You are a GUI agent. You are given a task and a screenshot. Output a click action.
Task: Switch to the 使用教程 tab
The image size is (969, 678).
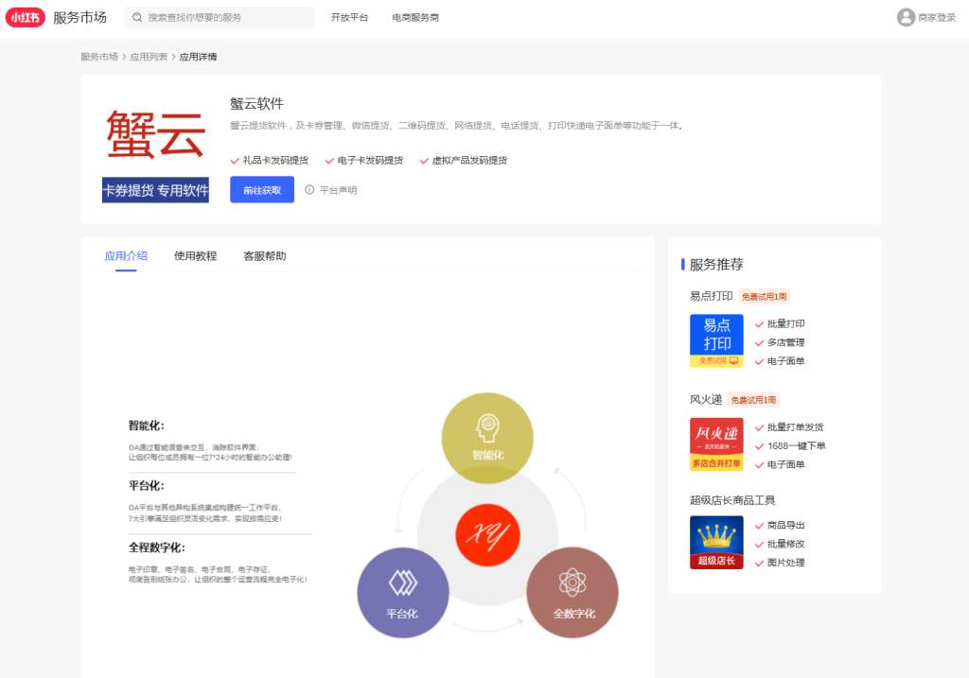click(x=195, y=255)
